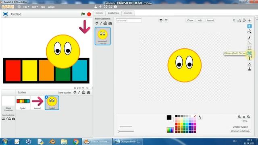Viewport: 258px width, 145px height.
Task: New costume from camera icon
Action: click(x=110, y=23)
